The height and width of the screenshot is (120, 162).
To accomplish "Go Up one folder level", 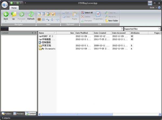I will (13, 16).
